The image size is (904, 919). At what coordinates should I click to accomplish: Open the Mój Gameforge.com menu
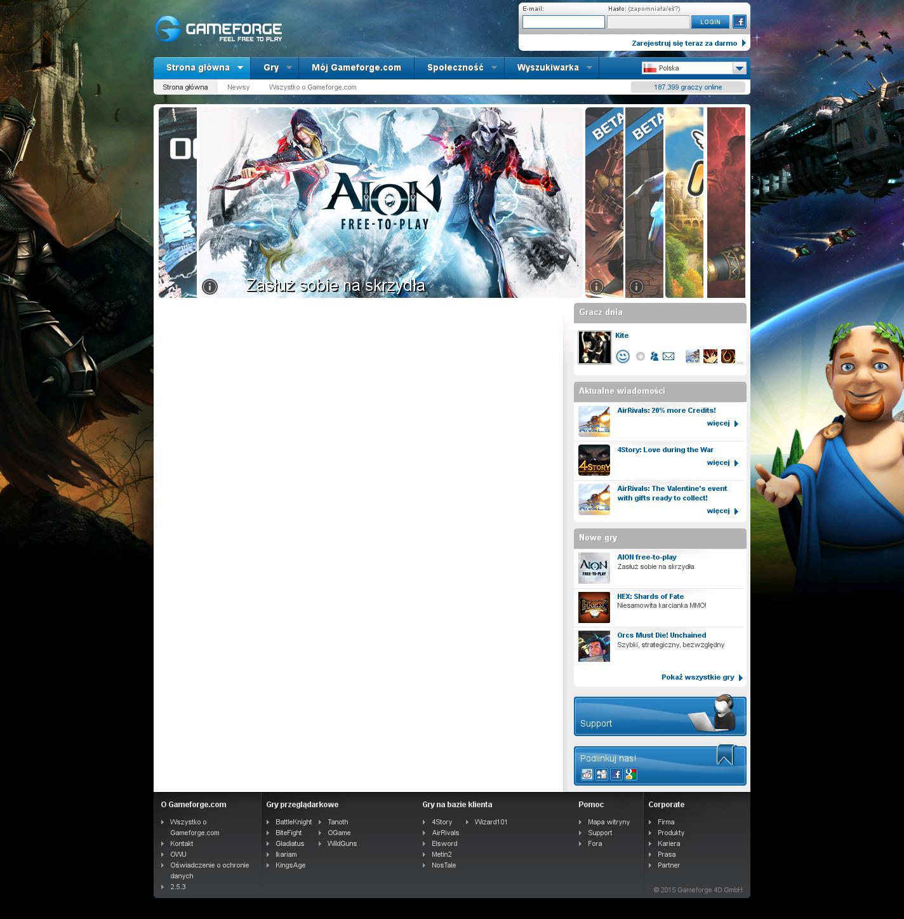[356, 67]
